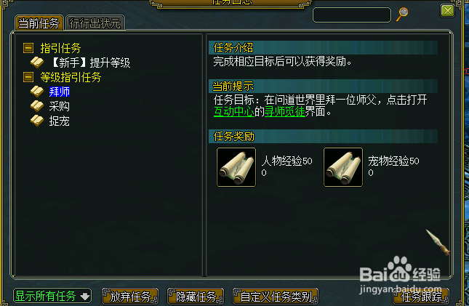The image size is (469, 306).
Task: Click the quest search input field
Action: (x=352, y=15)
